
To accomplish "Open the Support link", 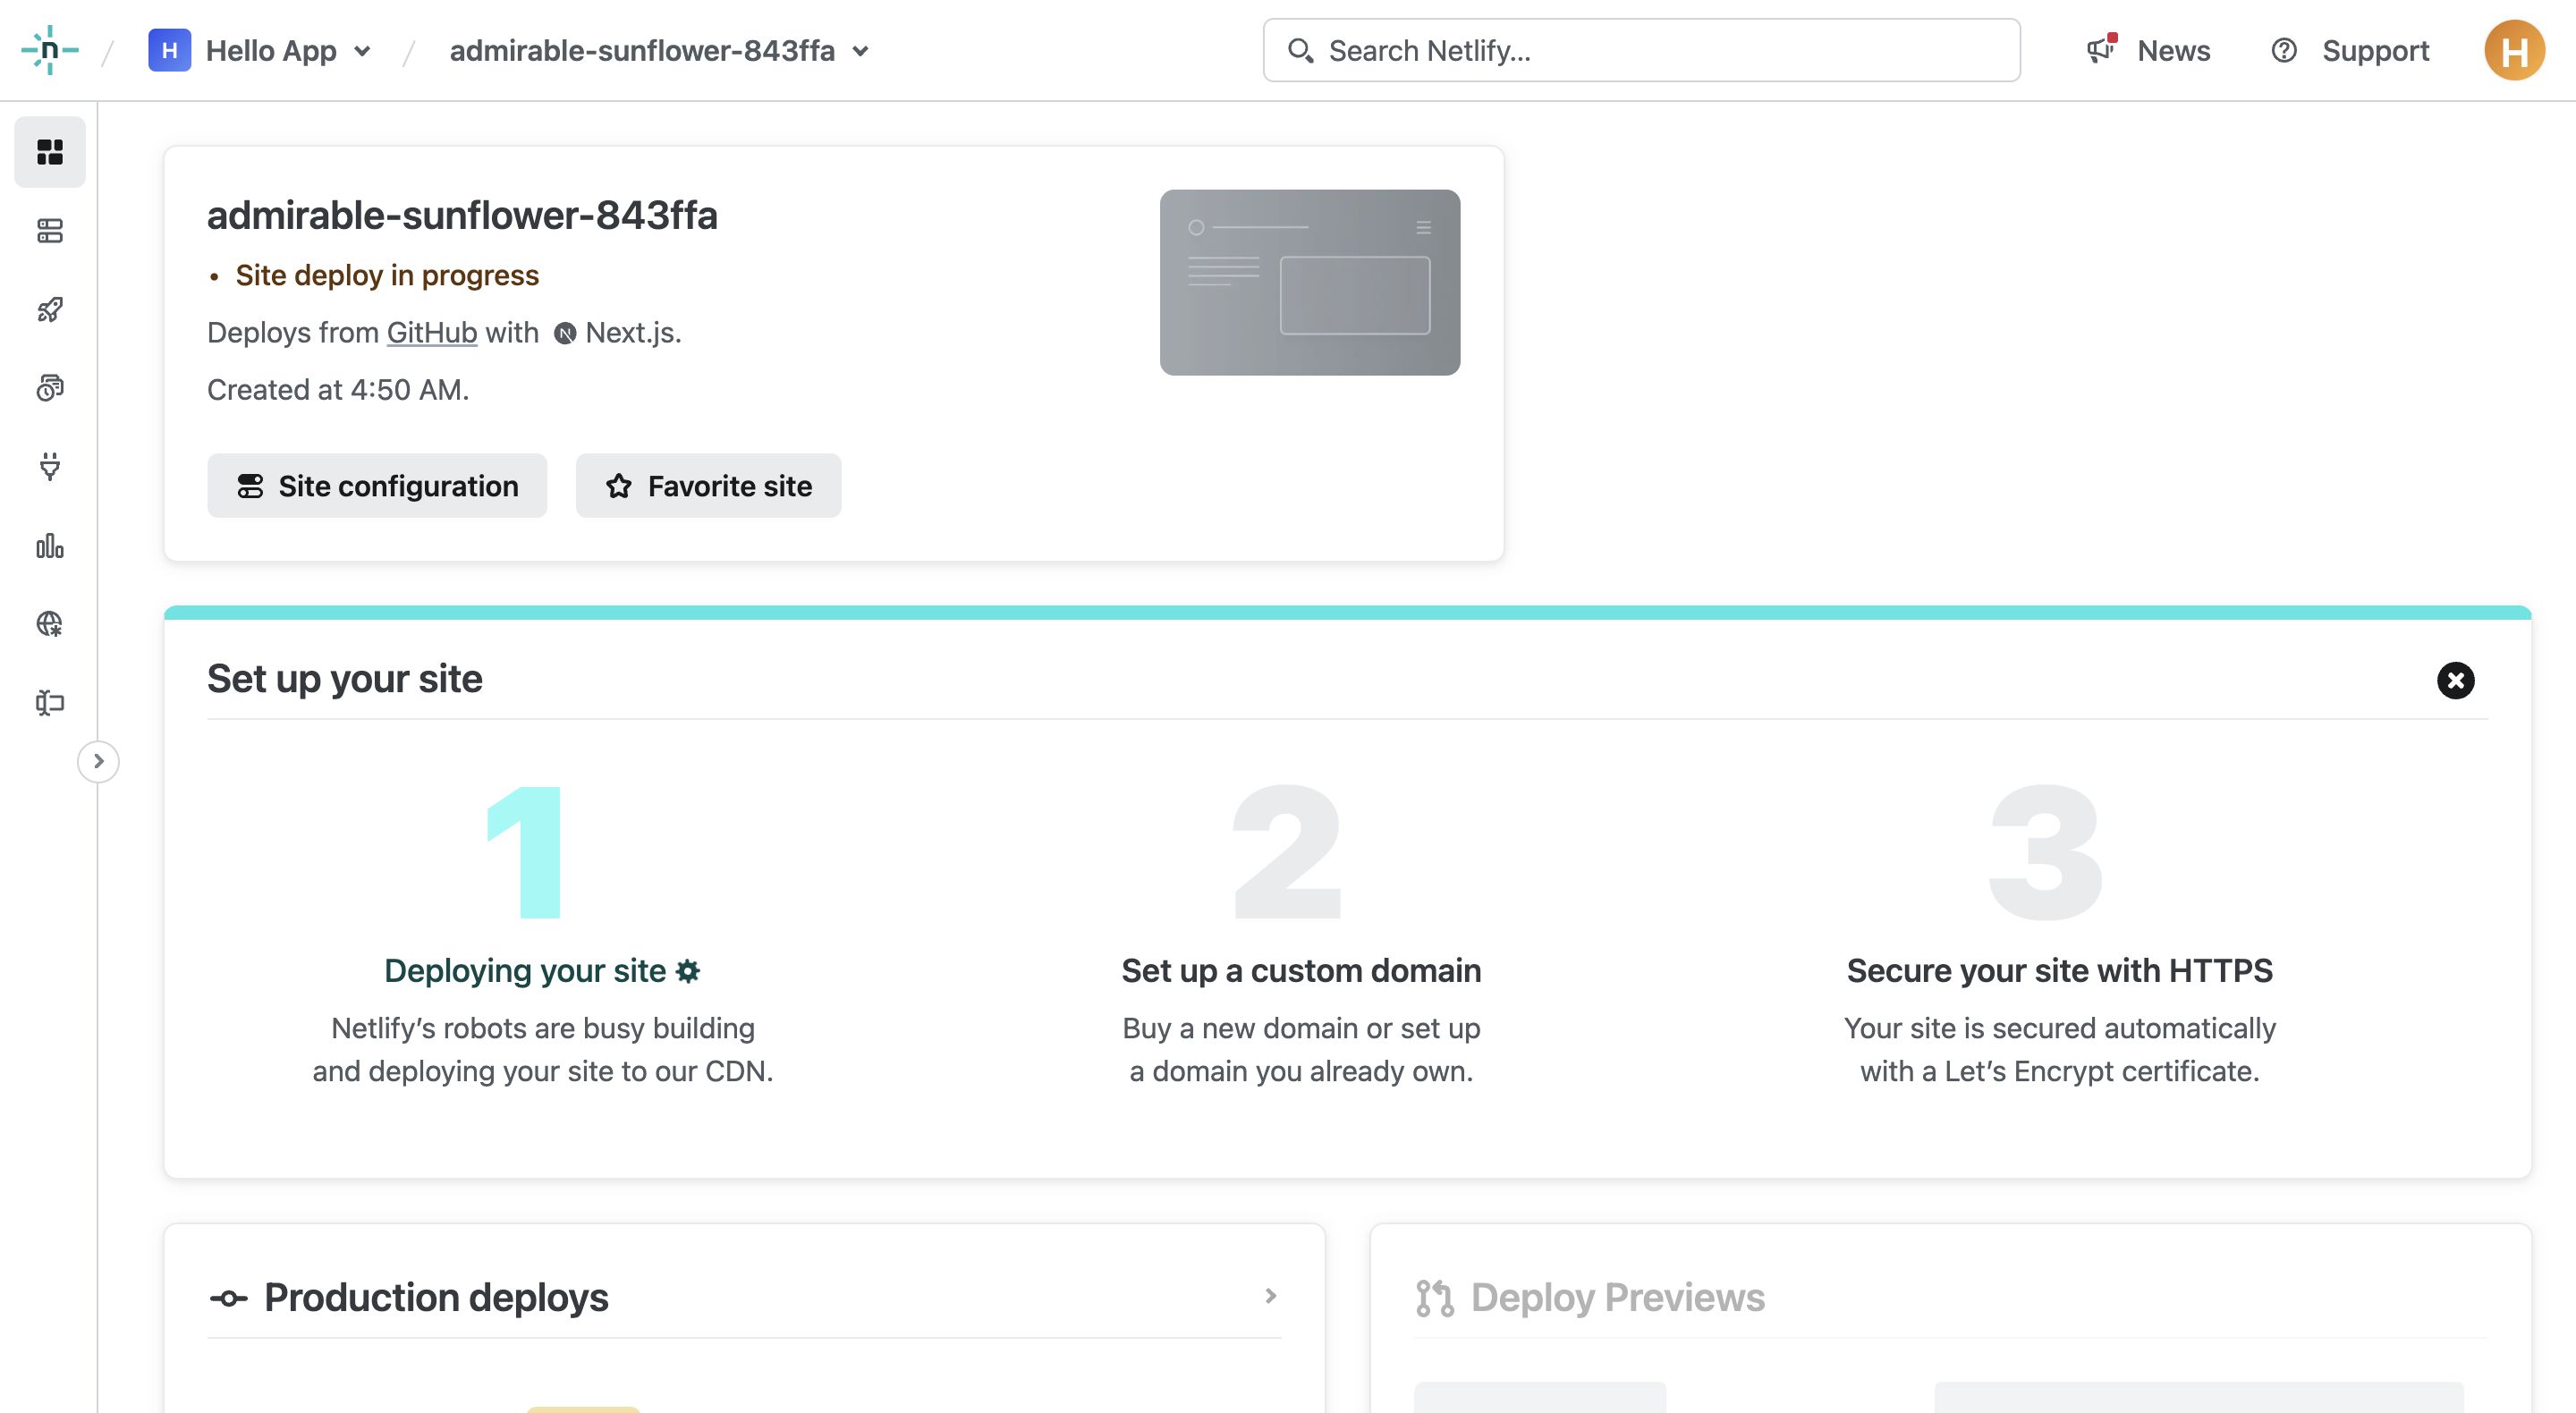I will (x=2375, y=50).
